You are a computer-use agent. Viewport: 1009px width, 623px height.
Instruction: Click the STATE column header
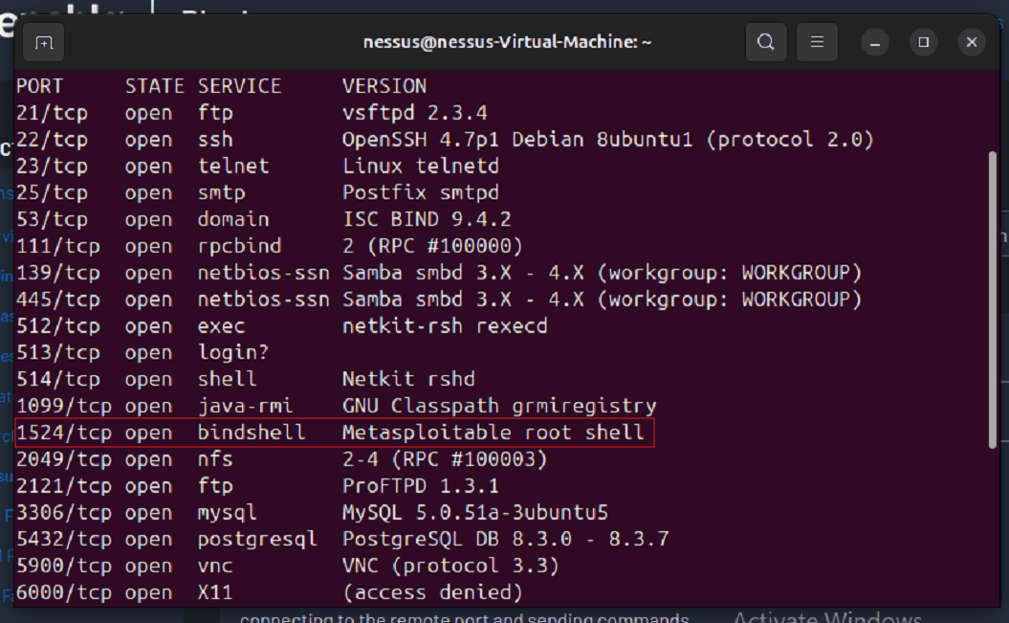[154, 86]
